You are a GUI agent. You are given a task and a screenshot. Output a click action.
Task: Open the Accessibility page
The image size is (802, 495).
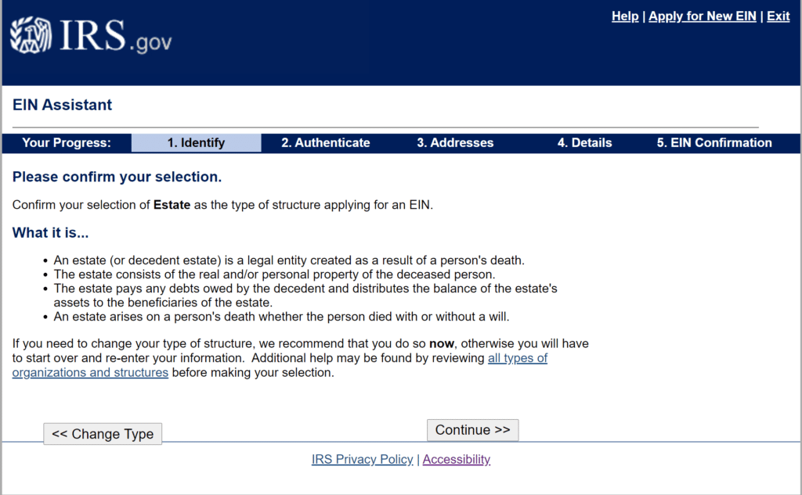click(457, 459)
